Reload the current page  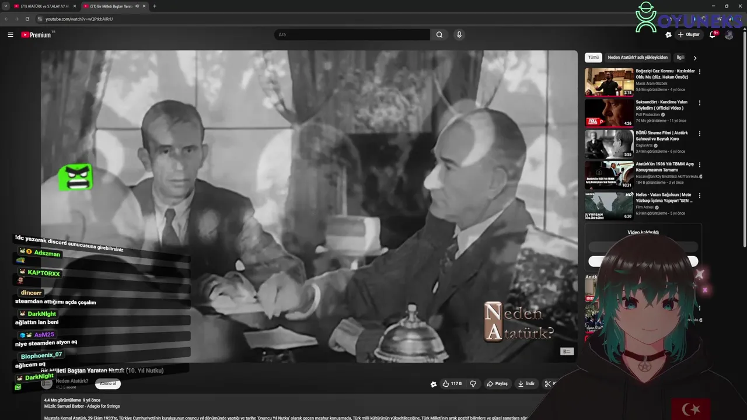point(27,19)
